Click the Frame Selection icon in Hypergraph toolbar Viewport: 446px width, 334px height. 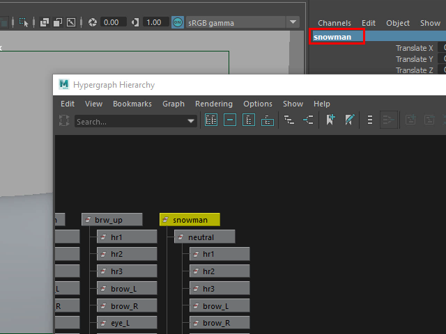(x=230, y=120)
